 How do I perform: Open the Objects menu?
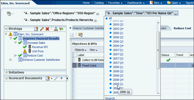pos(80,50)
